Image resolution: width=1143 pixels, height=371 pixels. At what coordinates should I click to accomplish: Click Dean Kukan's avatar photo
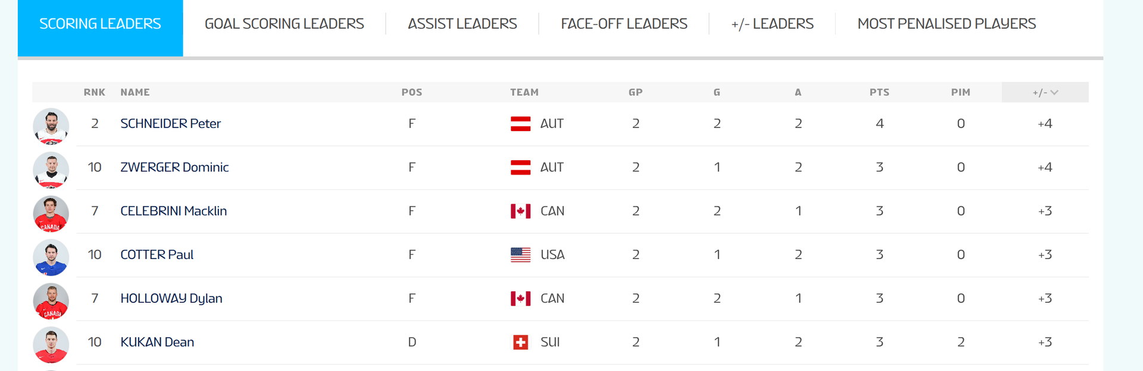(x=51, y=345)
